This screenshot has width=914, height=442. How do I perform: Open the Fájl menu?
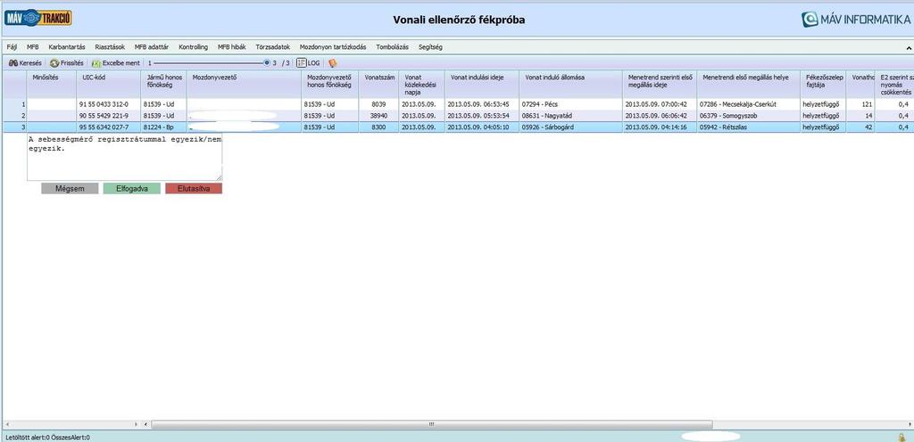(x=12, y=47)
